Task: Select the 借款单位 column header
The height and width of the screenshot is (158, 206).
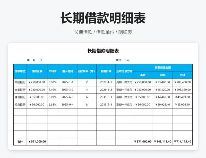Action: click(x=20, y=71)
